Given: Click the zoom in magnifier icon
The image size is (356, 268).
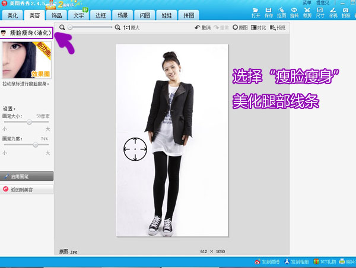Looking at the screenshot, I should pos(117,27).
